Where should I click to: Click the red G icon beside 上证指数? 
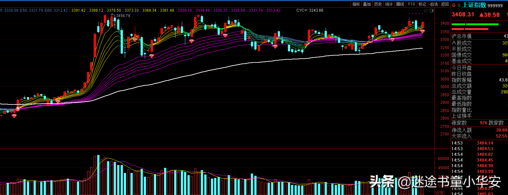[x=454, y=5]
